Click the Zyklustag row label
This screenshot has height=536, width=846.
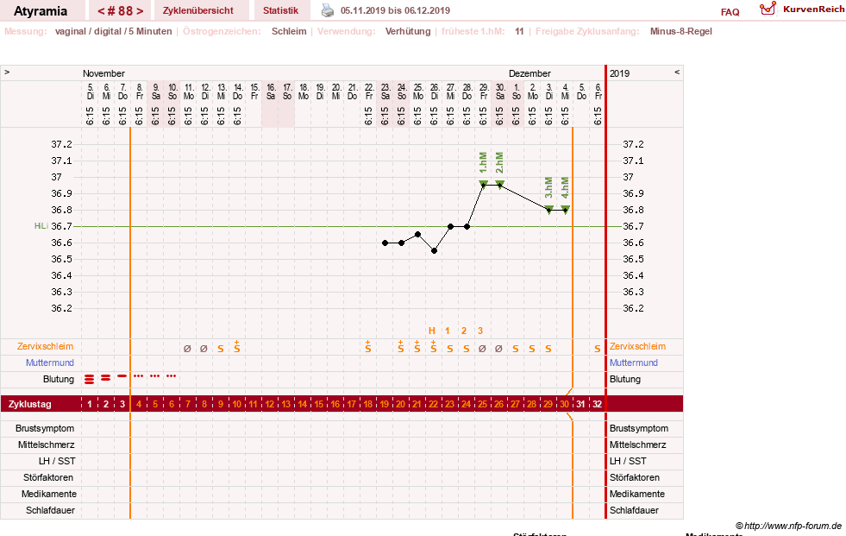pyautogui.click(x=29, y=404)
